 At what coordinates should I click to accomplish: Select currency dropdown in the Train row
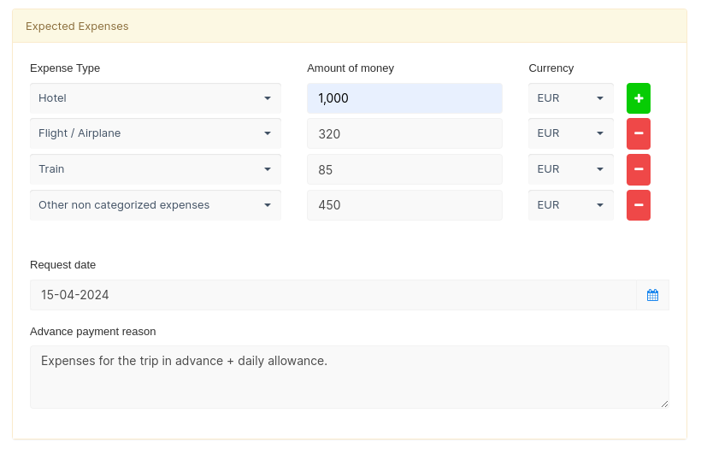point(570,169)
